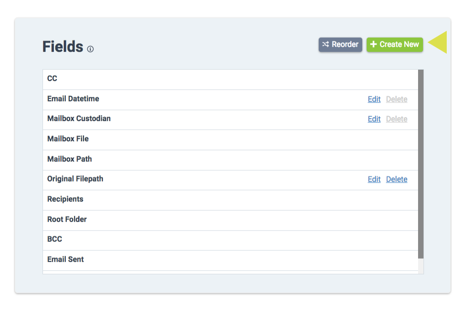Viewport: 466px width, 309px height.
Task: Select the Recipients row
Action: pyautogui.click(x=230, y=200)
